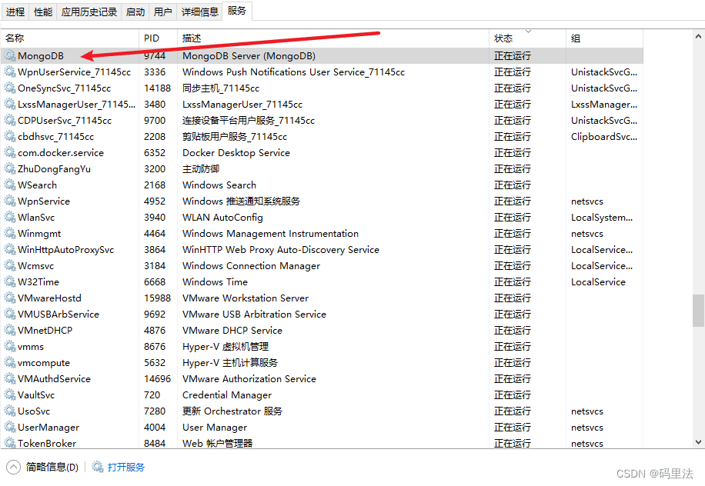Click the MongoDB service gear icon

(x=10, y=56)
